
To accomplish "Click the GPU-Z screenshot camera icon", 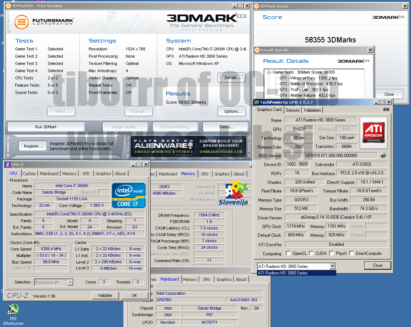I will point(386,109).
